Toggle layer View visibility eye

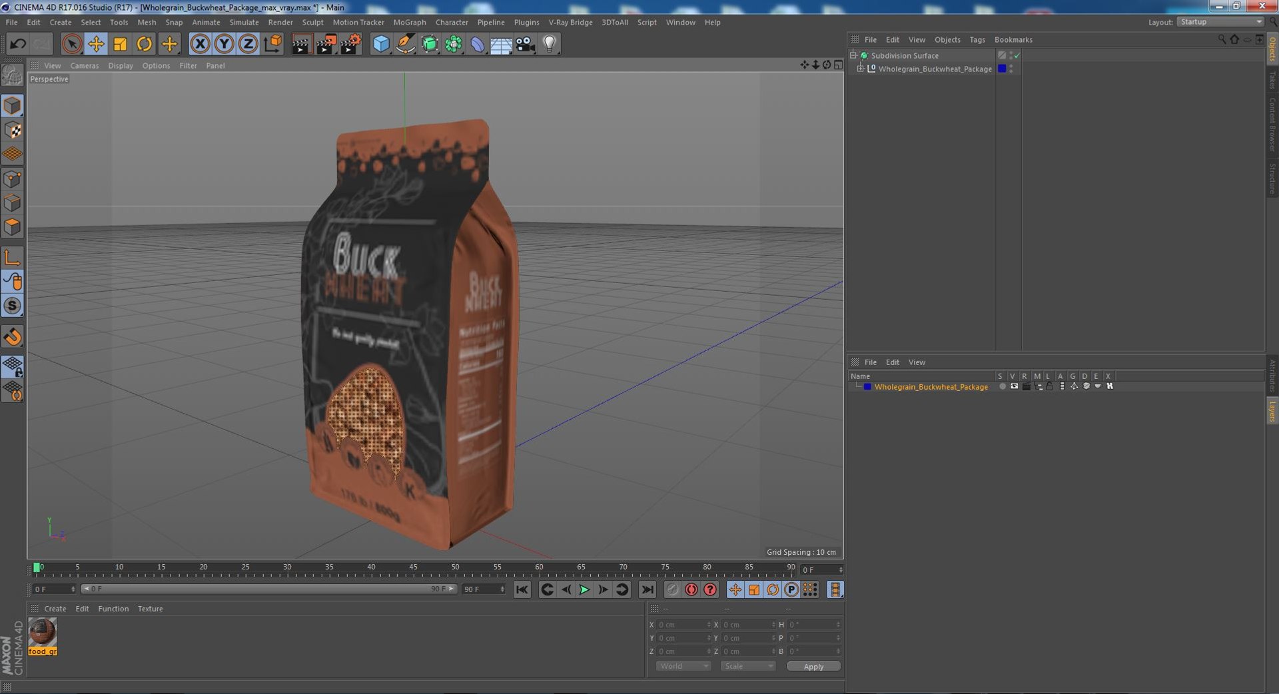(x=1014, y=386)
